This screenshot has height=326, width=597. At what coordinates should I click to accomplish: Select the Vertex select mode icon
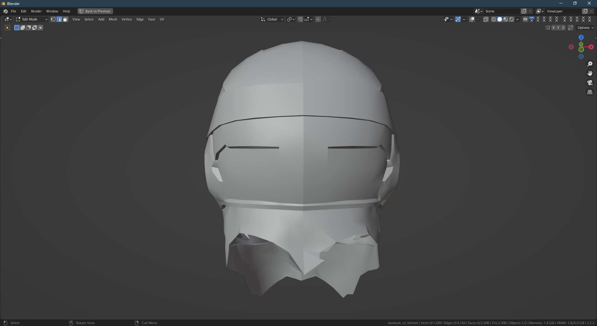pos(53,19)
